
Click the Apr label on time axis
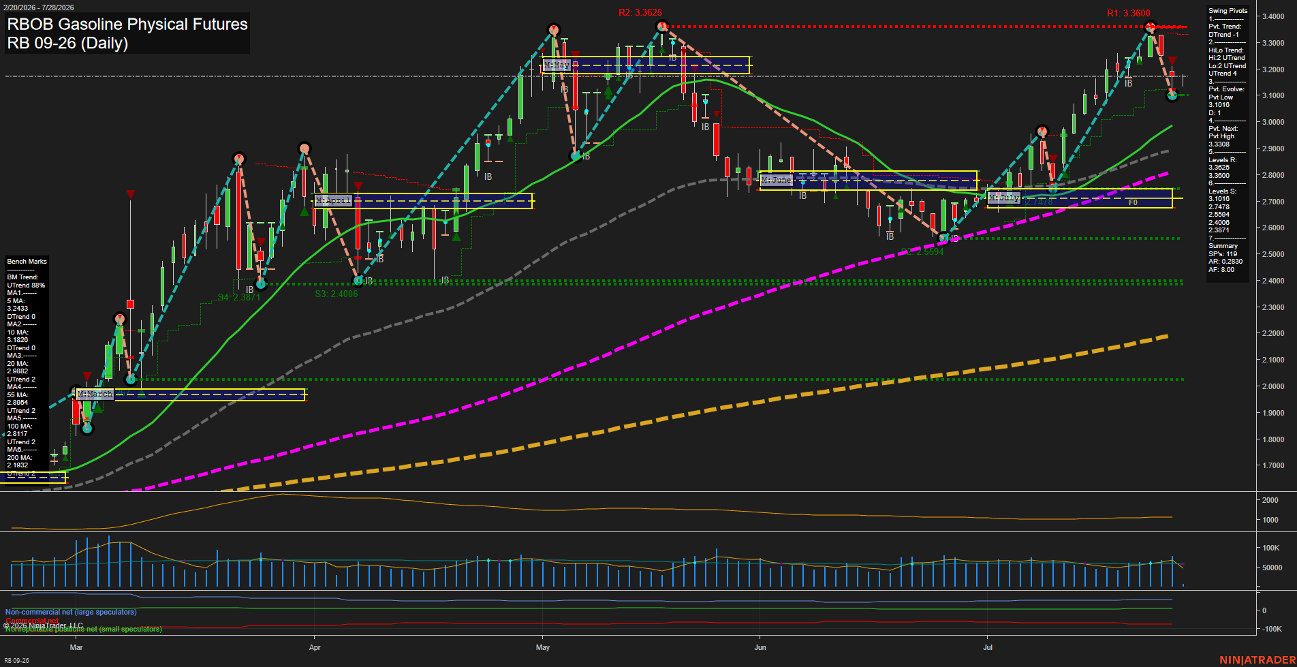pyautogui.click(x=314, y=647)
